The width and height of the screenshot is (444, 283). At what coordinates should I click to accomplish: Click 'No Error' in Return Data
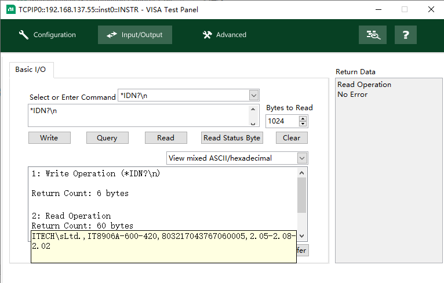[x=352, y=95]
